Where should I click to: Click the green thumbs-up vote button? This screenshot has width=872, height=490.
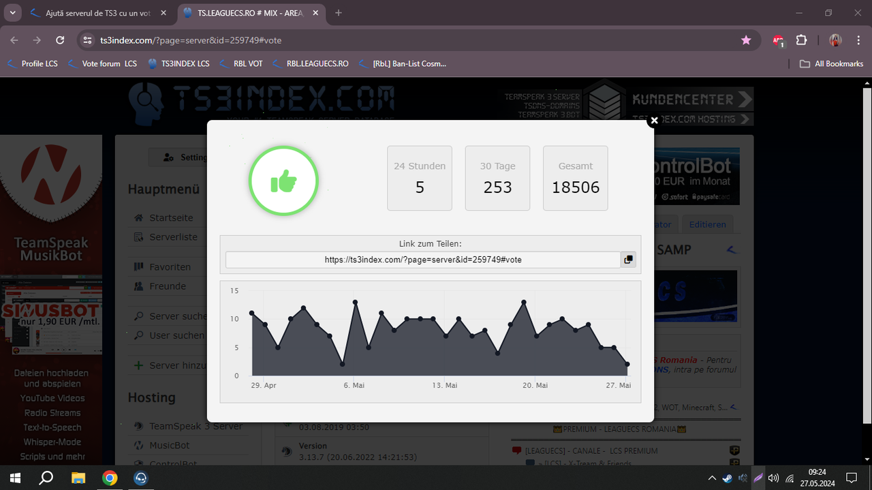pyautogui.click(x=283, y=181)
